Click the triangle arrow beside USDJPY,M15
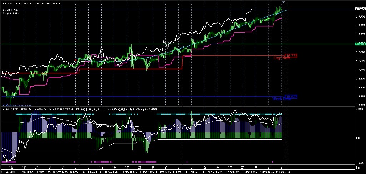 click(3, 3)
